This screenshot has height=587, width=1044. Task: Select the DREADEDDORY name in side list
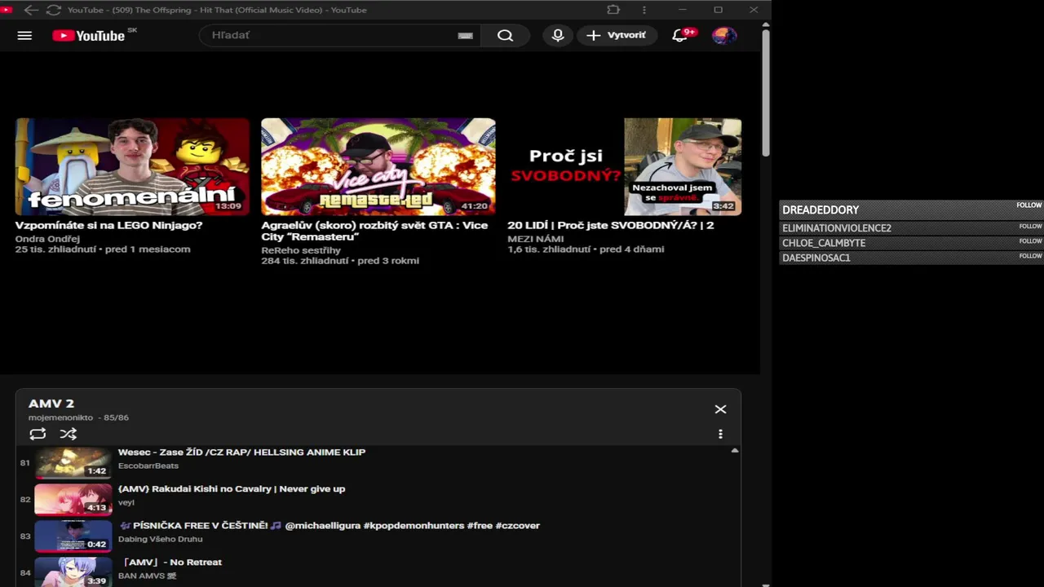click(821, 210)
